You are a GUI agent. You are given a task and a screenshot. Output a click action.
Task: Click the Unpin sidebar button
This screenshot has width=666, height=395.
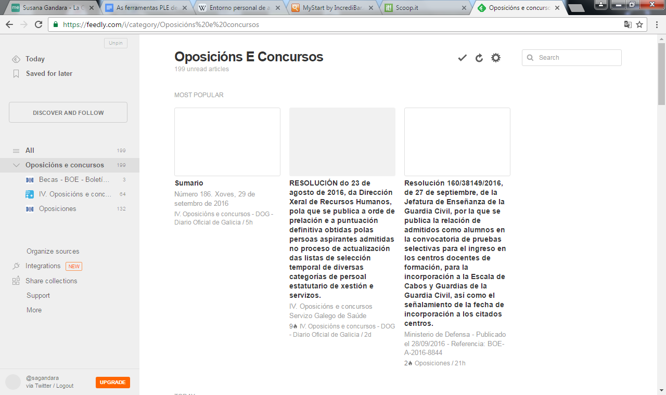click(x=116, y=43)
